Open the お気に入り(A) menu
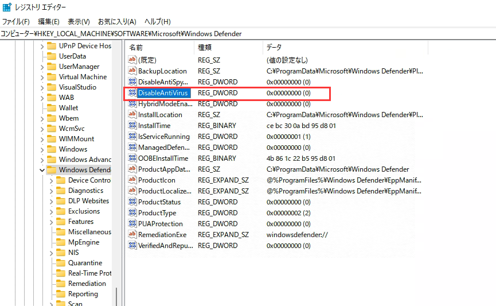 [117, 22]
